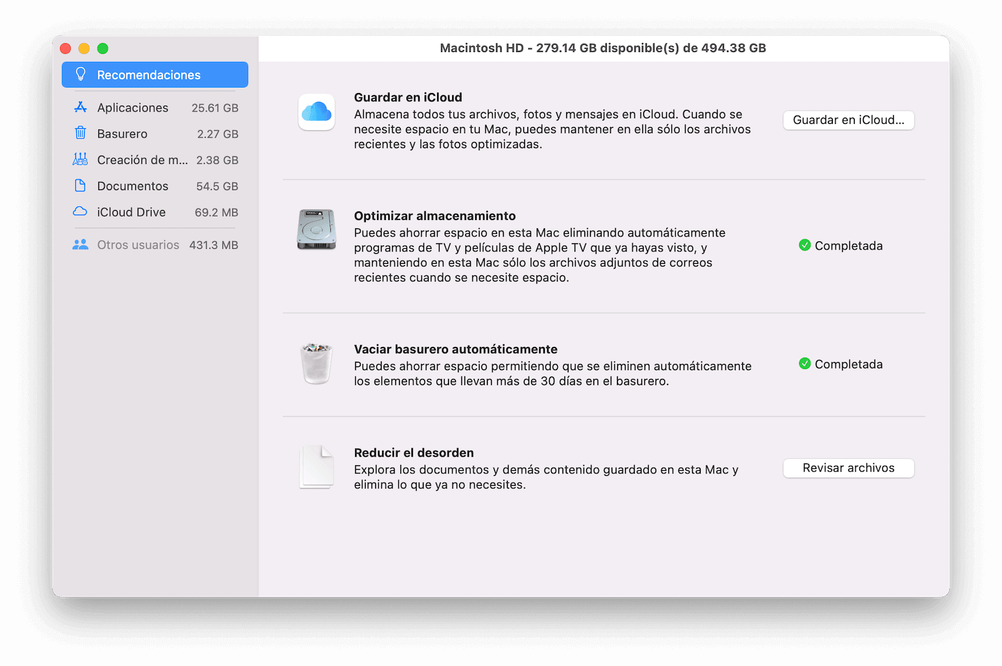Click the 54.5 GB Documentos size
This screenshot has width=1002, height=666.
(x=217, y=186)
